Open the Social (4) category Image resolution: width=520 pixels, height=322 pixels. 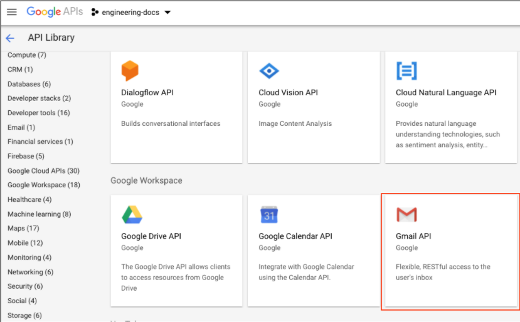(x=22, y=301)
